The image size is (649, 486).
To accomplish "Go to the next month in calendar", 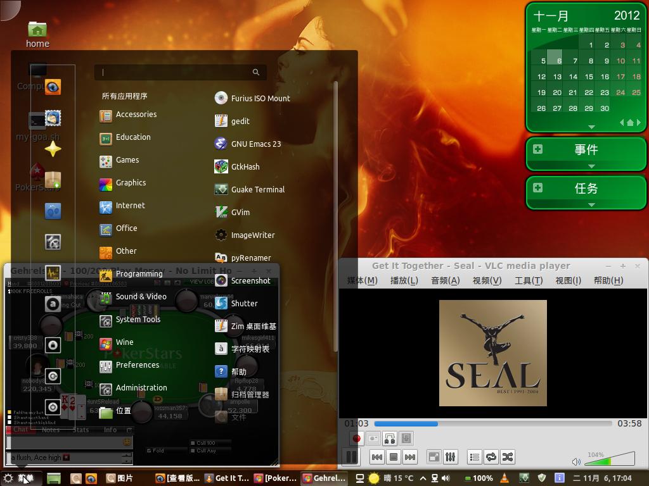I will (x=639, y=122).
